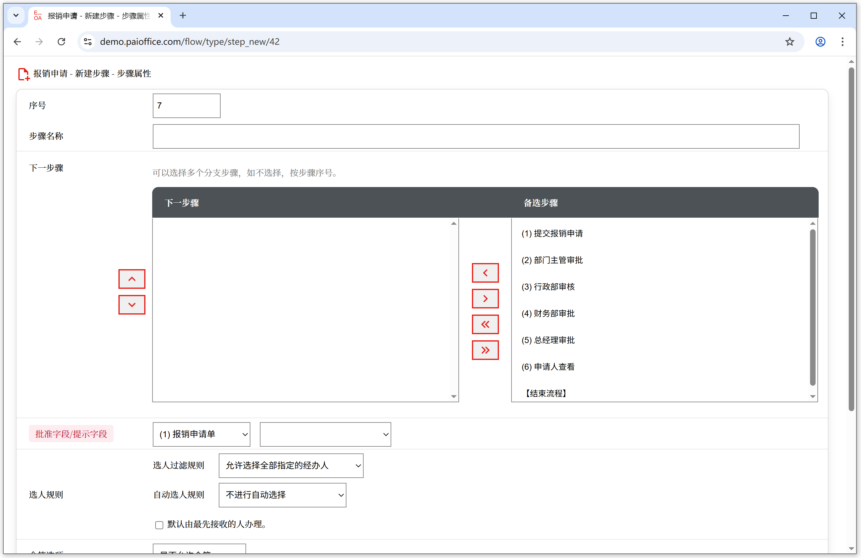
Task: Click the single left arrow transfer button
Action: pyautogui.click(x=485, y=273)
